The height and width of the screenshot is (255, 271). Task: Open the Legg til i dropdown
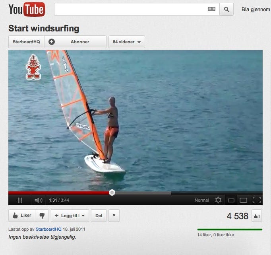(x=70, y=216)
